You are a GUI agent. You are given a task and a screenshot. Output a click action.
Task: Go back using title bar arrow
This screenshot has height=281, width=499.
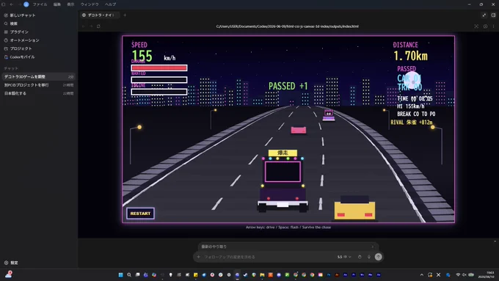pyautogui.click(x=12, y=4)
